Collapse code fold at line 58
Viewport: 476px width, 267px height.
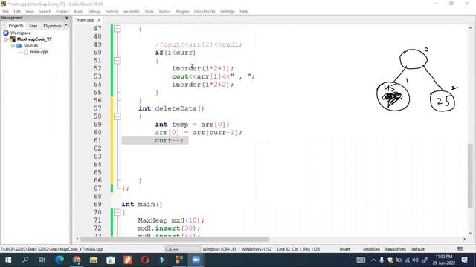(118, 116)
